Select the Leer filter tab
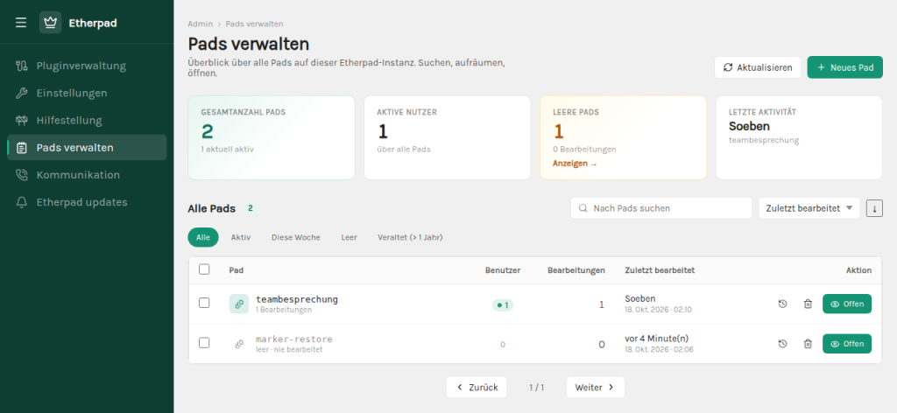 tap(349, 237)
